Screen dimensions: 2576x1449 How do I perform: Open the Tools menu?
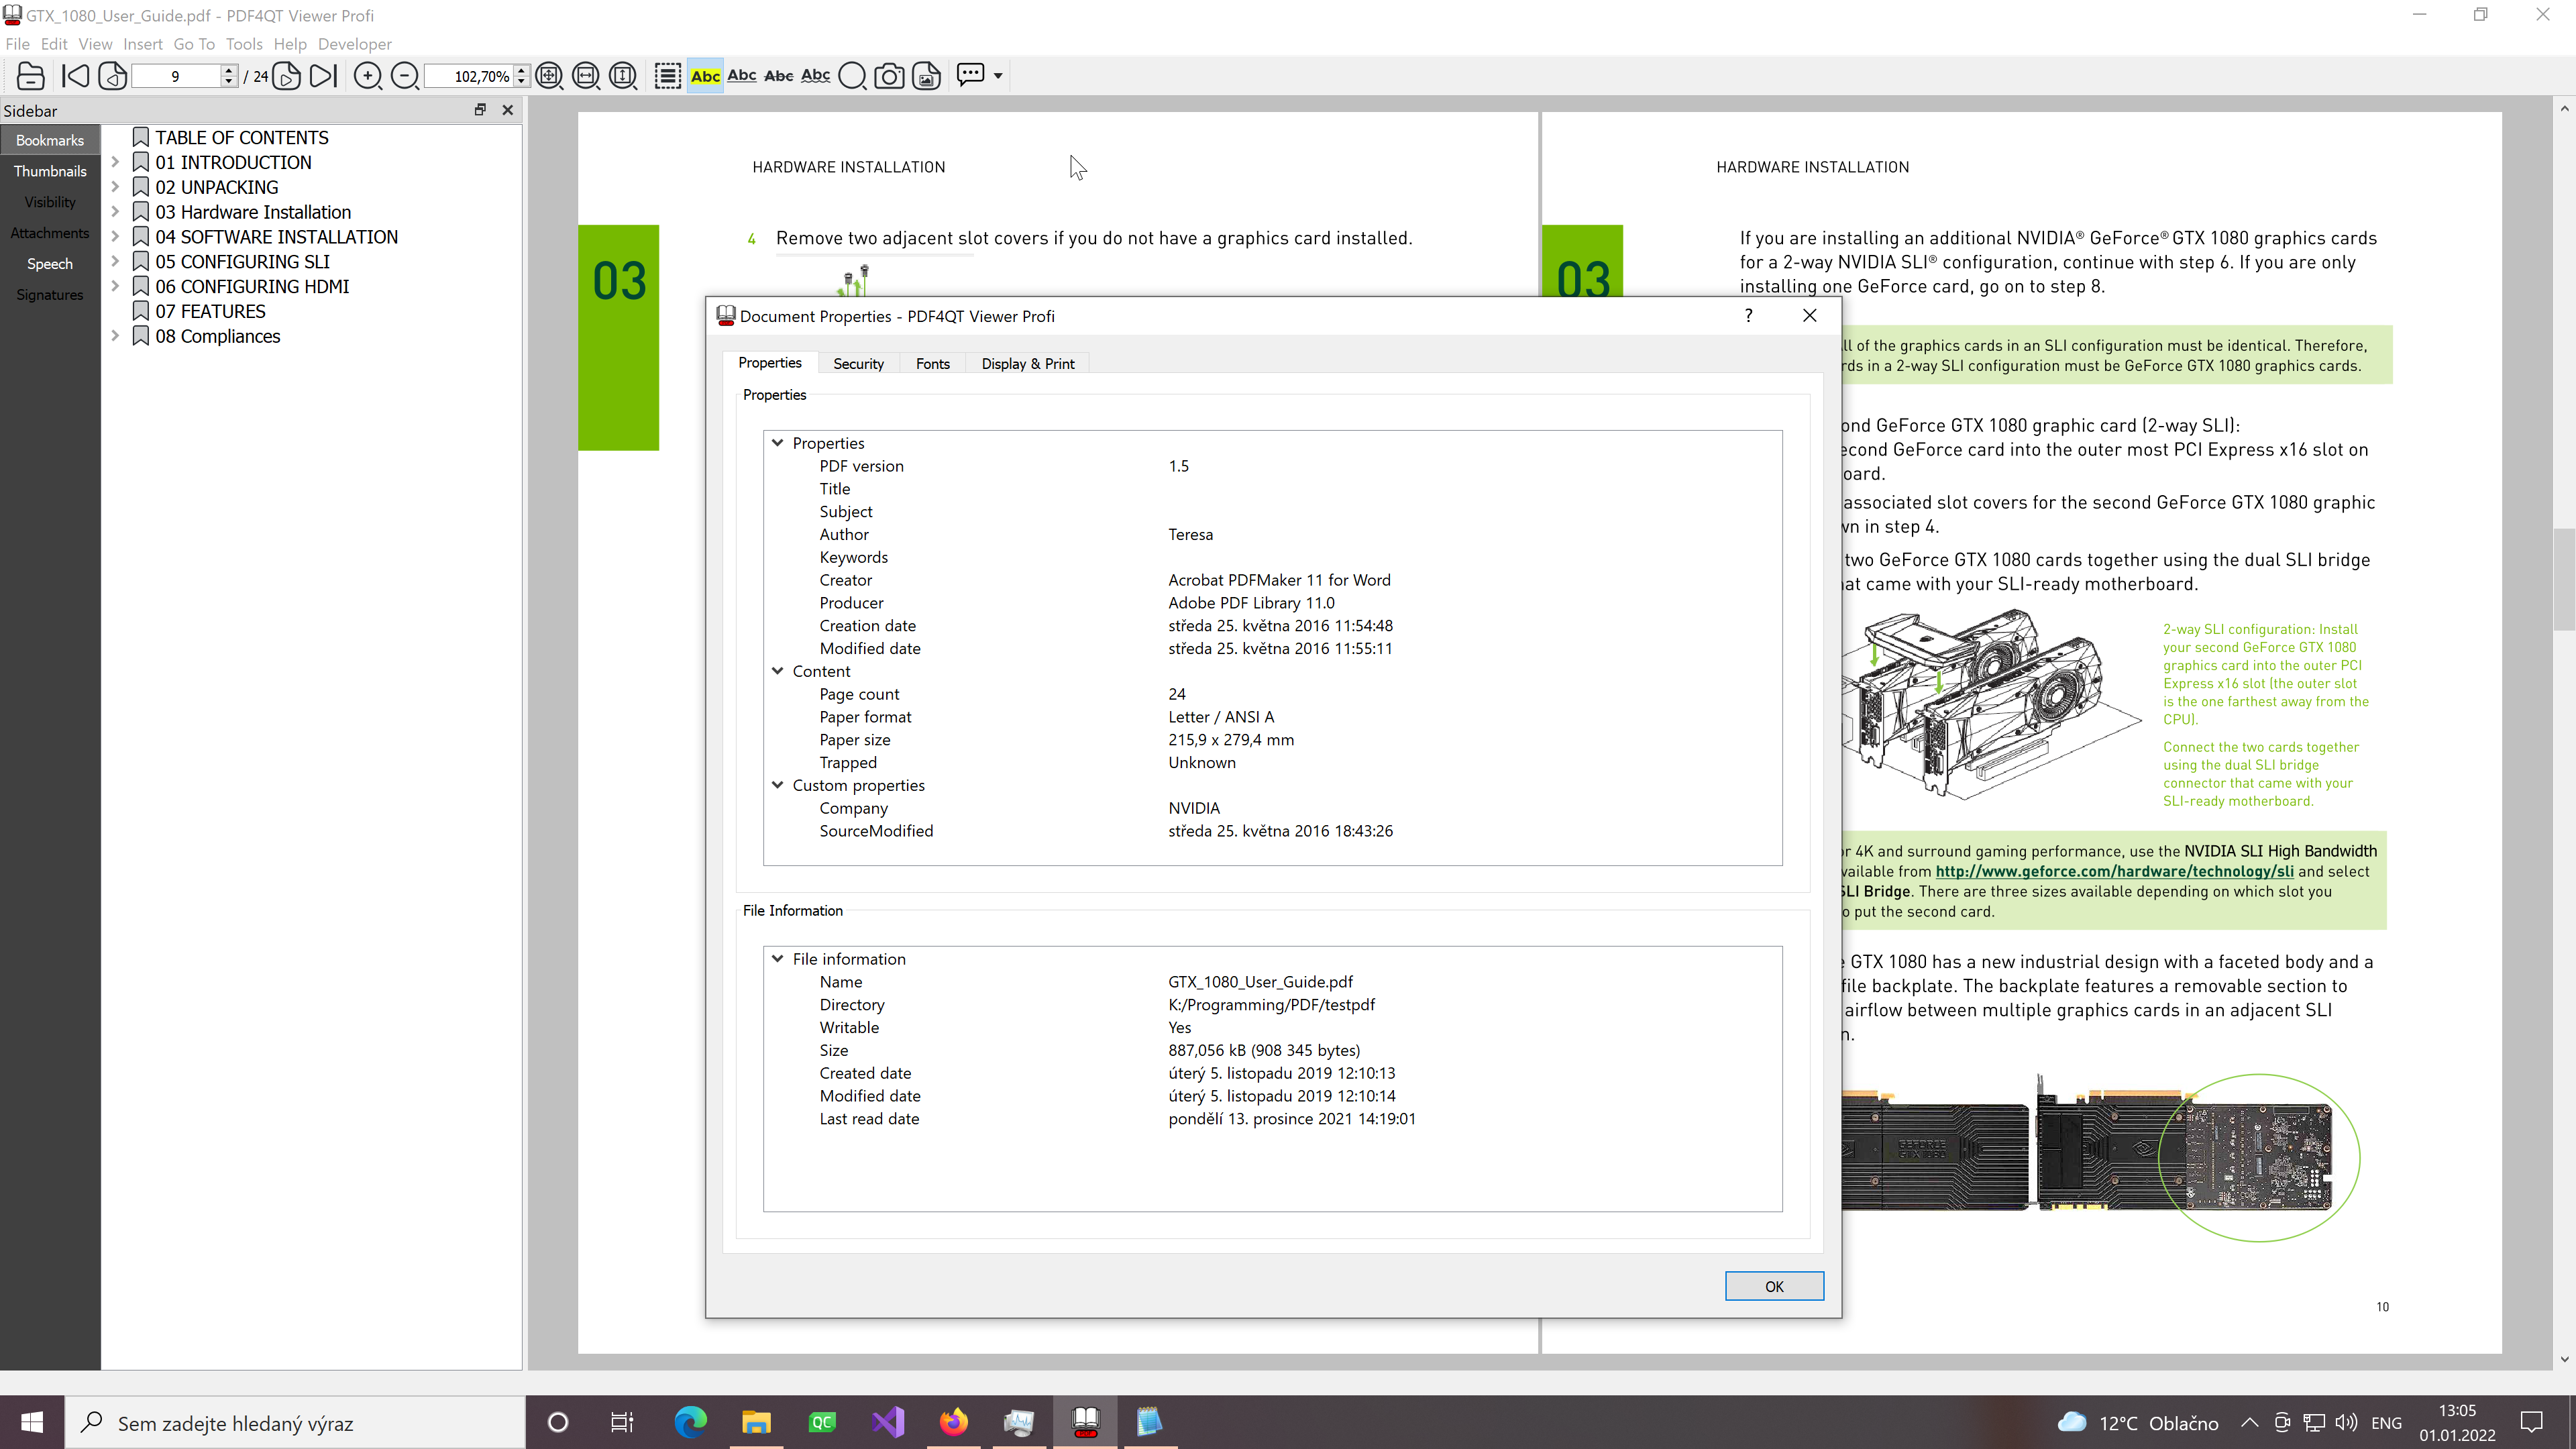click(x=244, y=44)
